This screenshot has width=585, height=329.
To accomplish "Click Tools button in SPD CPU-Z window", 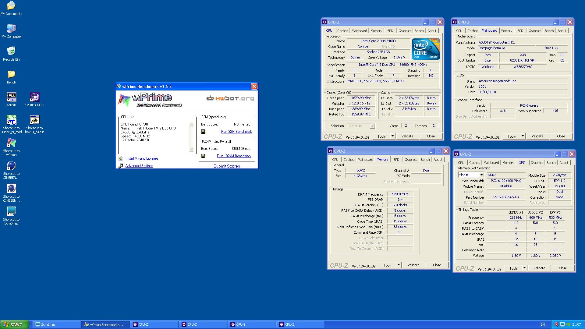I will point(513,268).
